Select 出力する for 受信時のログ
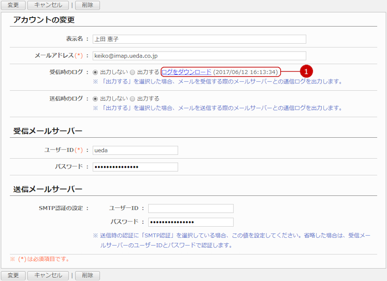The width and height of the screenshot is (387, 281). [x=133, y=72]
